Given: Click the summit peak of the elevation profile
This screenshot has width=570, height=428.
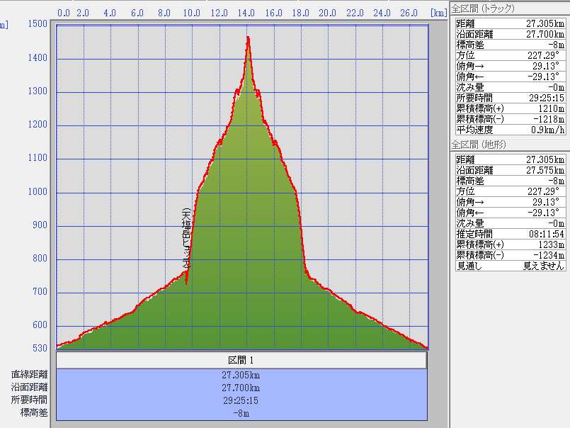Looking at the screenshot, I should click(x=248, y=38).
